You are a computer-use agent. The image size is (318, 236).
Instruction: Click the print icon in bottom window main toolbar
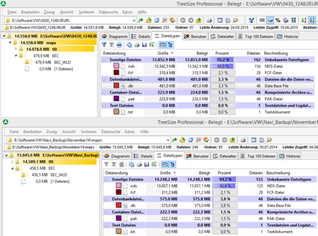244,140
